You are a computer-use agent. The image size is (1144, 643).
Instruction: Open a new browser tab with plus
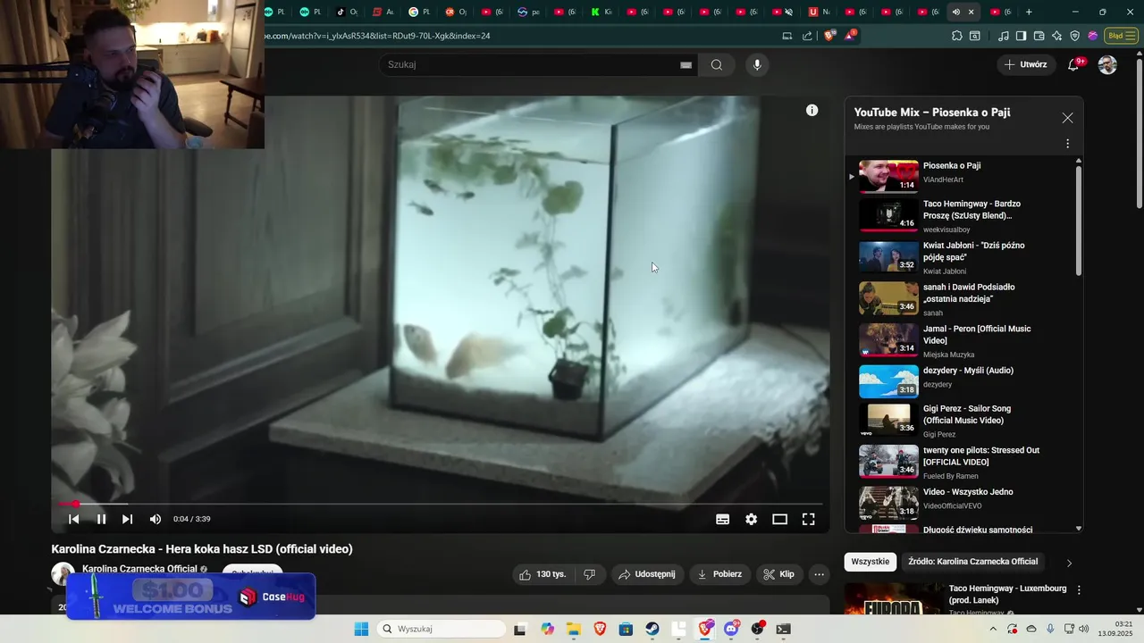1029,12
